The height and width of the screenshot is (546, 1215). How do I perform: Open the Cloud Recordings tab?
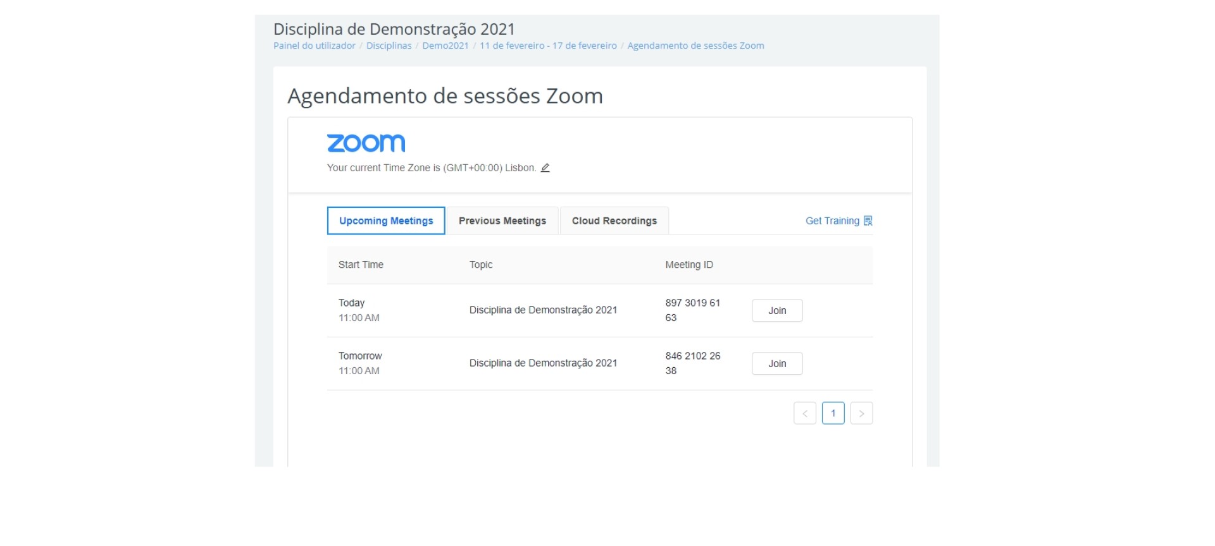614,221
